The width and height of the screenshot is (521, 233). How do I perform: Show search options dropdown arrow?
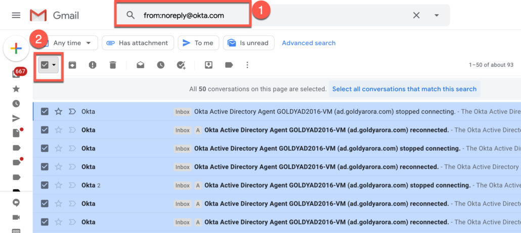437,15
